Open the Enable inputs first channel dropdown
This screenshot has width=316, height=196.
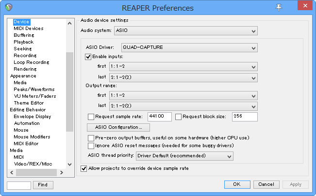click(x=183, y=66)
